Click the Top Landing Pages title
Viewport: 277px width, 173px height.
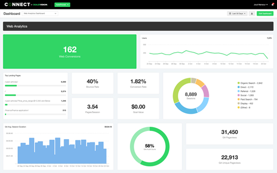click(13, 75)
